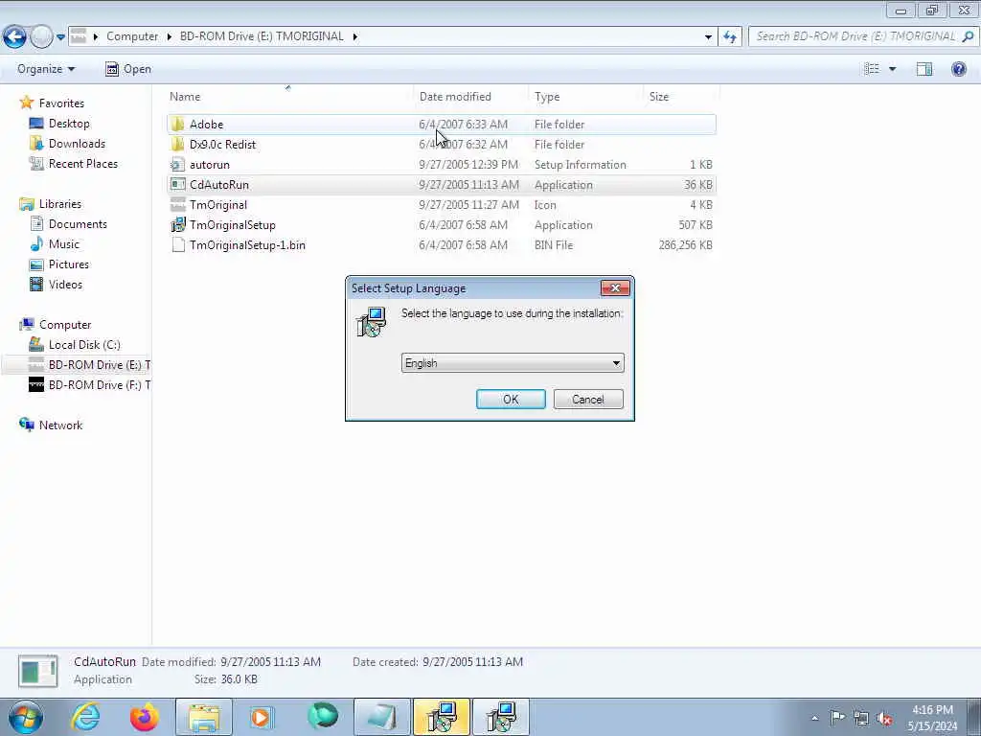This screenshot has width=981, height=736.
Task: Open the Windows Start menu
Action: coord(26,717)
